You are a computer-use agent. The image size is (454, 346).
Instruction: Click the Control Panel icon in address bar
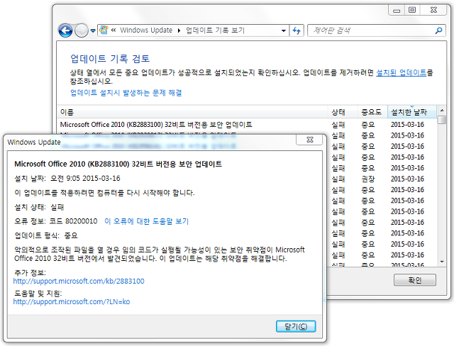(104, 30)
